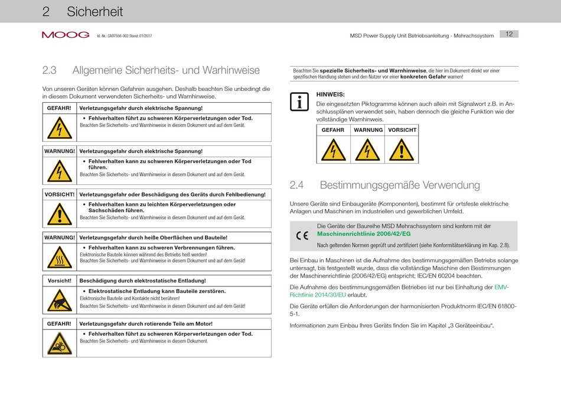This screenshot has height=397, width=561.
Task: Click 'GEFAHR!' cell beside rotierende Teile
Action: click(x=60, y=324)
